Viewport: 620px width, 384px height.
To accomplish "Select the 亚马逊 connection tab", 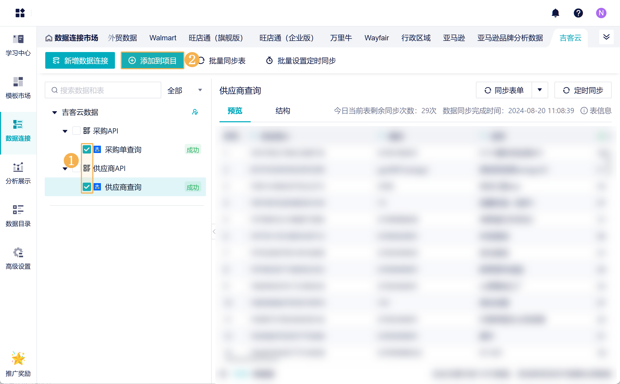I will pos(454,38).
